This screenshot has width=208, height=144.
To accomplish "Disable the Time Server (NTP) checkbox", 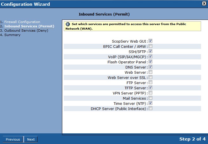I will [x=150, y=103].
